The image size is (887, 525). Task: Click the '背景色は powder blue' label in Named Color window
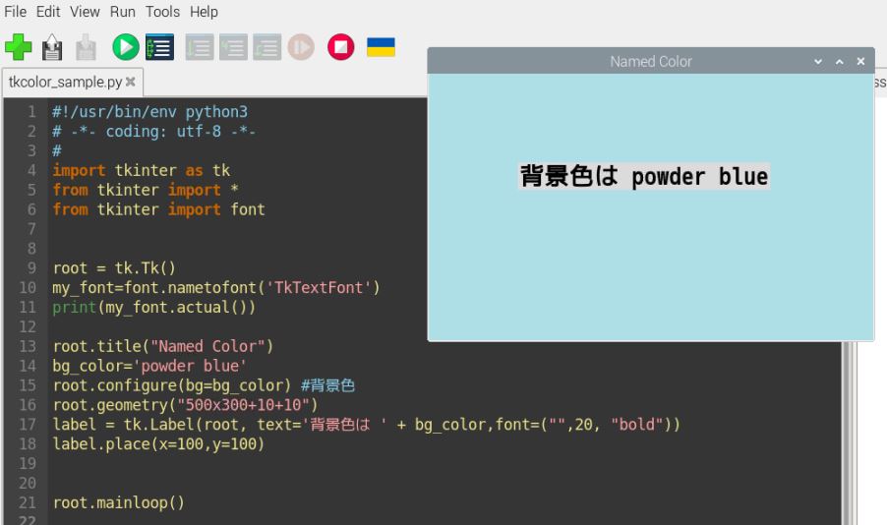click(x=644, y=176)
